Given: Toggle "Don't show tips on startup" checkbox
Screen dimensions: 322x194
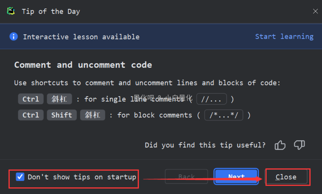Looking at the screenshot, I should 20,177.
